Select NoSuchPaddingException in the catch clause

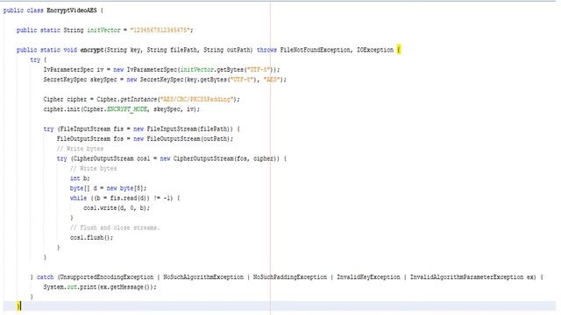click(x=290, y=277)
